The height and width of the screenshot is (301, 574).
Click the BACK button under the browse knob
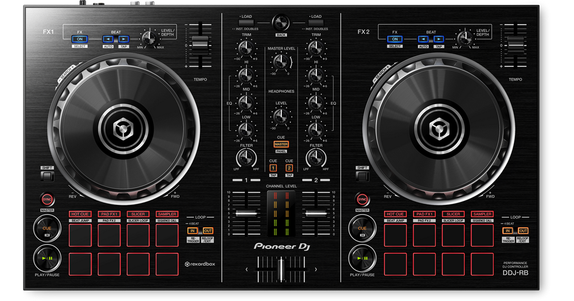pyautogui.click(x=281, y=35)
